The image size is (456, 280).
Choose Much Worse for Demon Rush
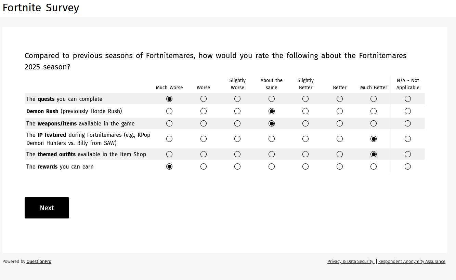pos(169,111)
